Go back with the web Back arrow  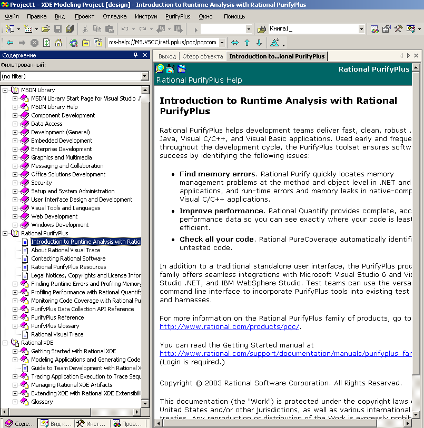(x=10, y=43)
